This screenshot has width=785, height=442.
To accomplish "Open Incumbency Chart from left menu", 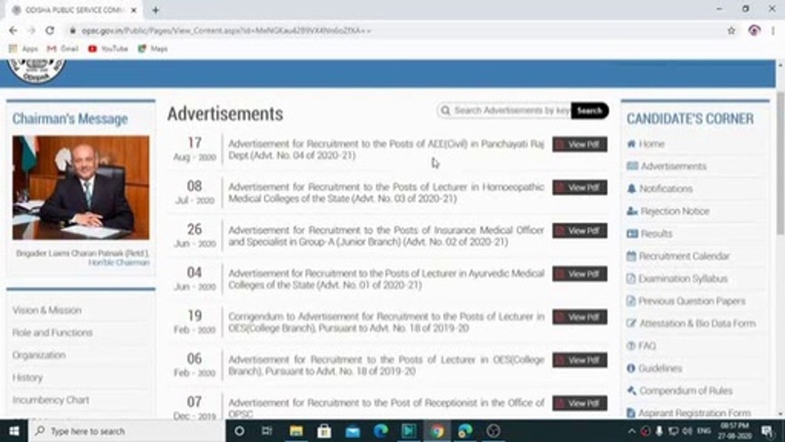I will 51,400.
